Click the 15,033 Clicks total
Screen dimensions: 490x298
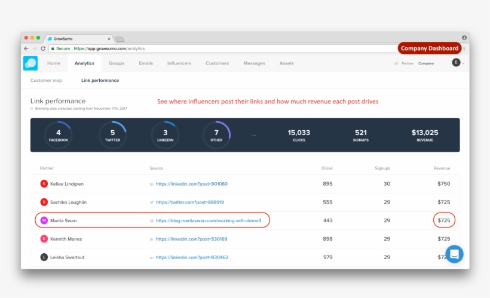point(299,135)
